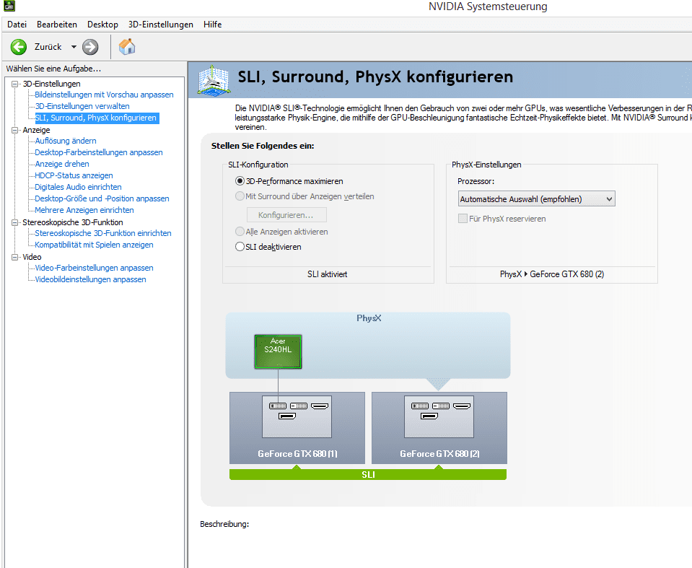Open the Datei menu
The width and height of the screenshot is (692, 568).
pos(17,25)
